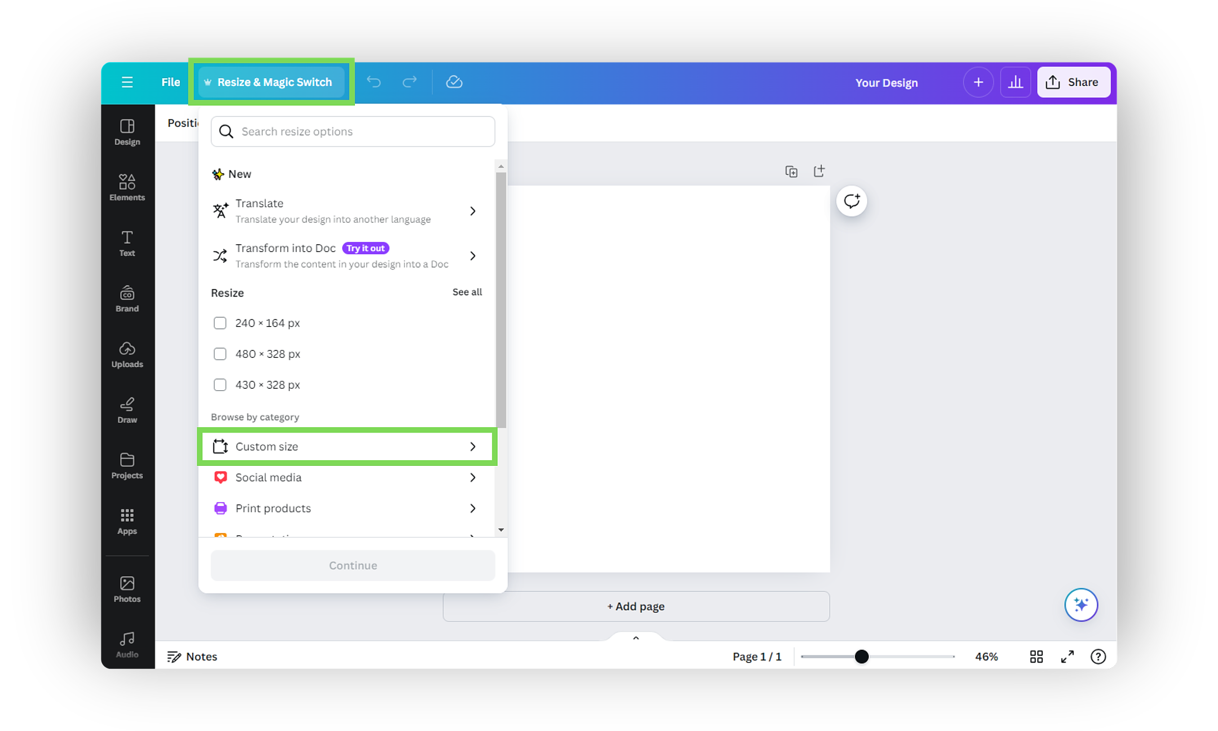Click the add comment bubble icon
This screenshot has height=731, width=1218.
[x=851, y=201]
